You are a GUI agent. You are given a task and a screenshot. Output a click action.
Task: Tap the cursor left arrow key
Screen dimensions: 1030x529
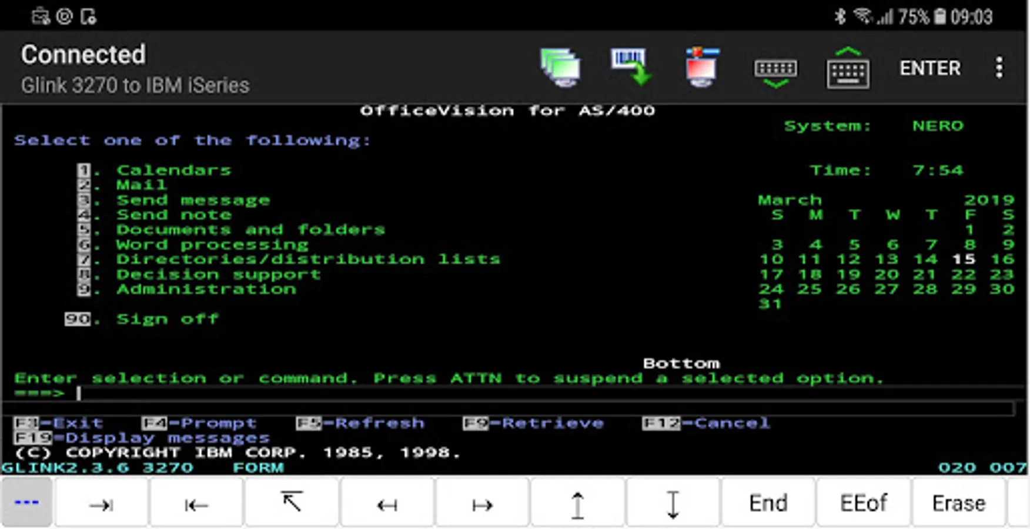[387, 503]
